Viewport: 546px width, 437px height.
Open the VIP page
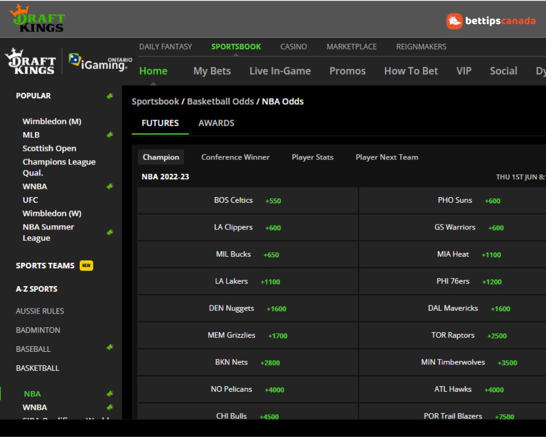pos(464,71)
